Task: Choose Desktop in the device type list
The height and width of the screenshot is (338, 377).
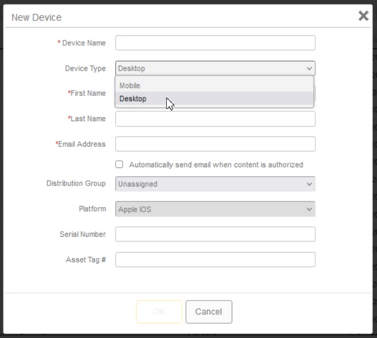Action: coord(133,99)
